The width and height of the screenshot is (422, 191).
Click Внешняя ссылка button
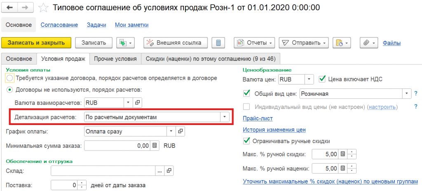coord(176,43)
